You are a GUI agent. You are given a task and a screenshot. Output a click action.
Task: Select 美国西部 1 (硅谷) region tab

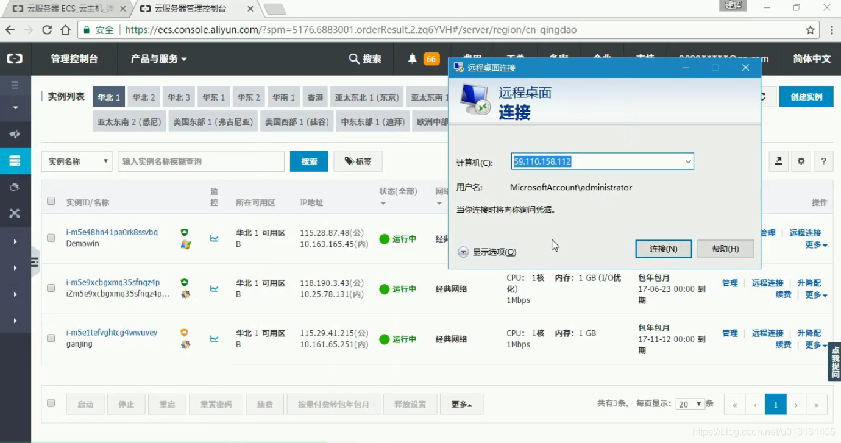coord(297,121)
